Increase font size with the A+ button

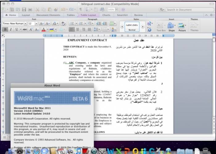[x=41, y=24]
